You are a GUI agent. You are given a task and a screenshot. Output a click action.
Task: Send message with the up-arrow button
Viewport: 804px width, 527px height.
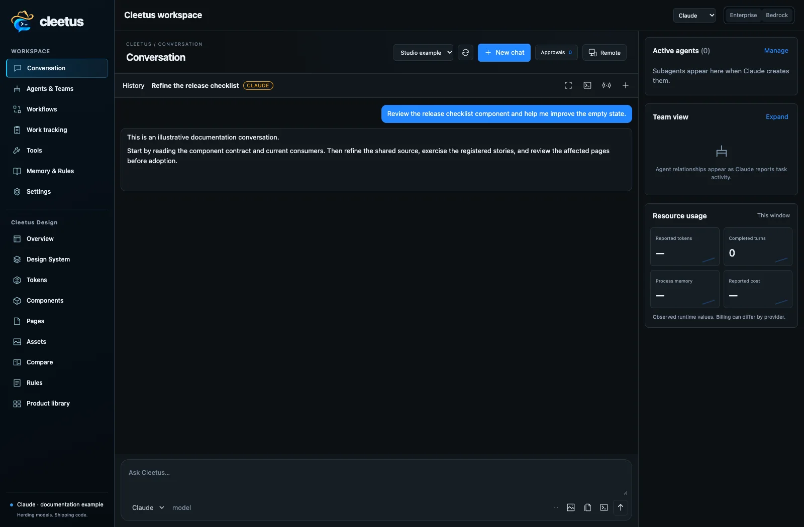coord(621,507)
